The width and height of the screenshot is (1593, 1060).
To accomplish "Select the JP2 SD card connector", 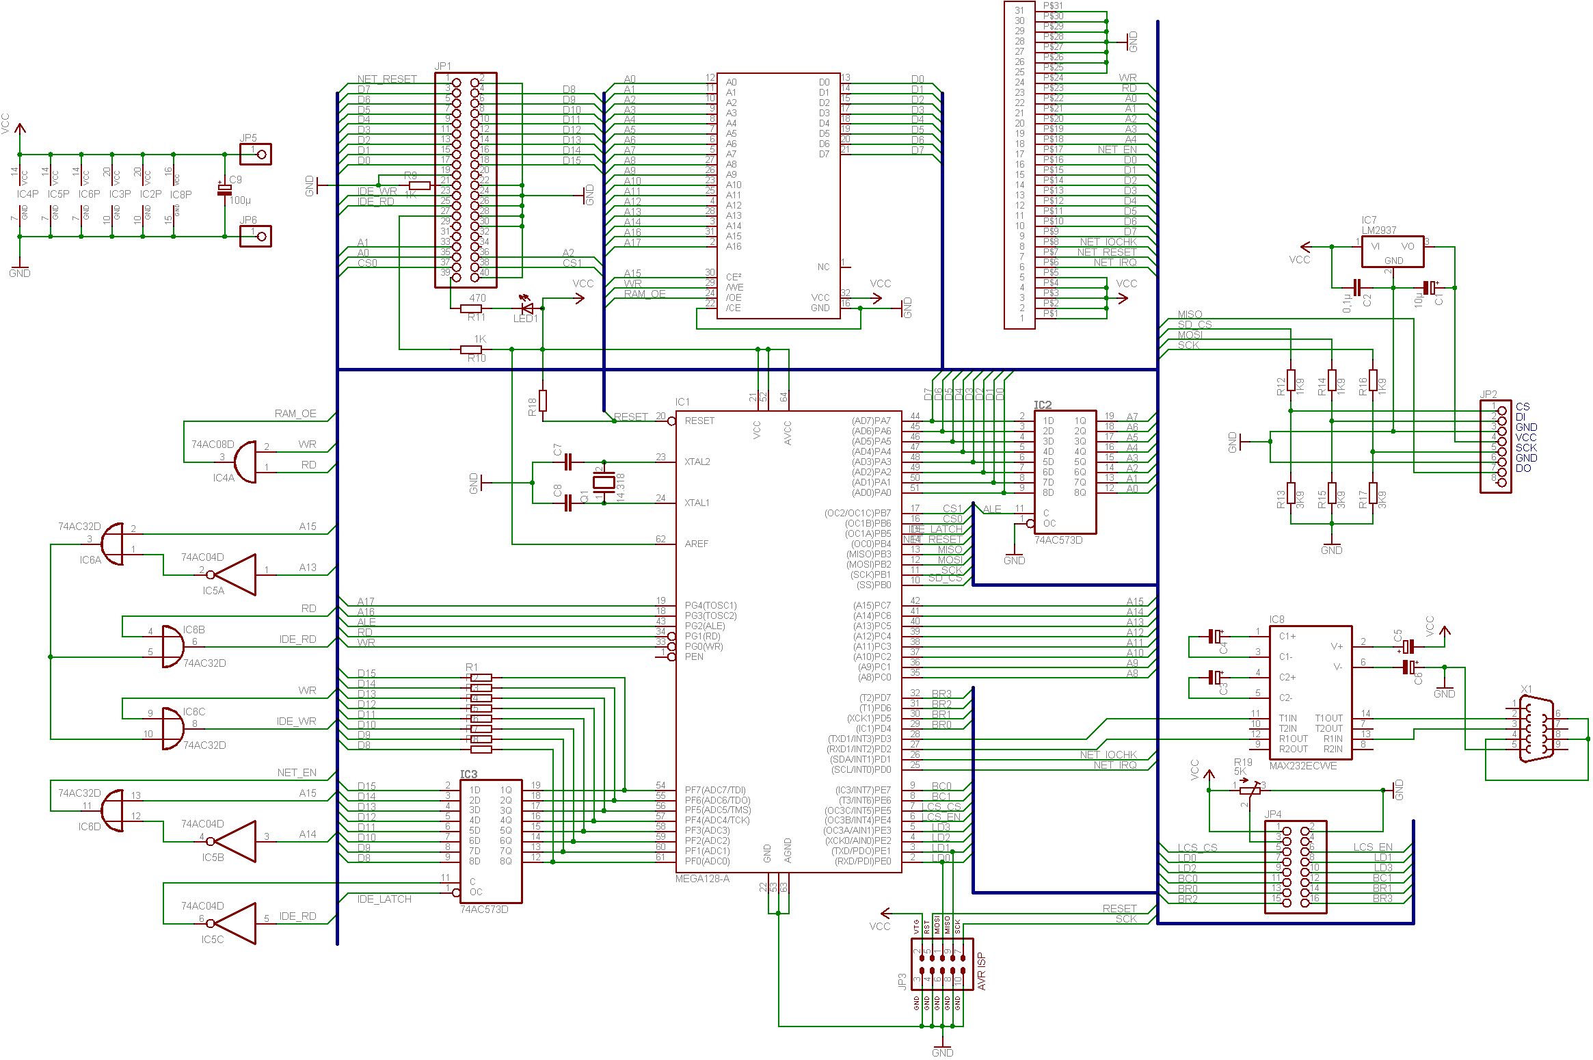I will [x=1495, y=446].
